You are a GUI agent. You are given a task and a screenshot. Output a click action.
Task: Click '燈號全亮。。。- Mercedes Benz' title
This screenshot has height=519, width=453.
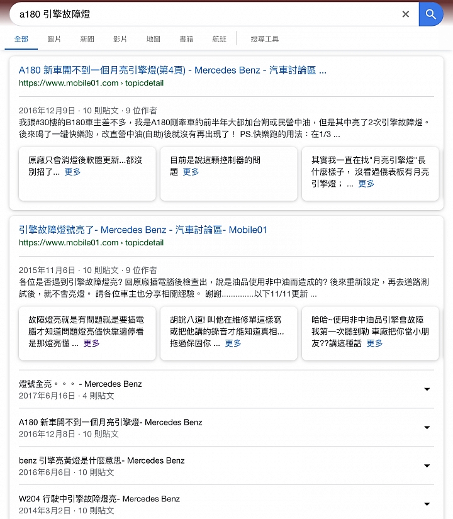80,384
